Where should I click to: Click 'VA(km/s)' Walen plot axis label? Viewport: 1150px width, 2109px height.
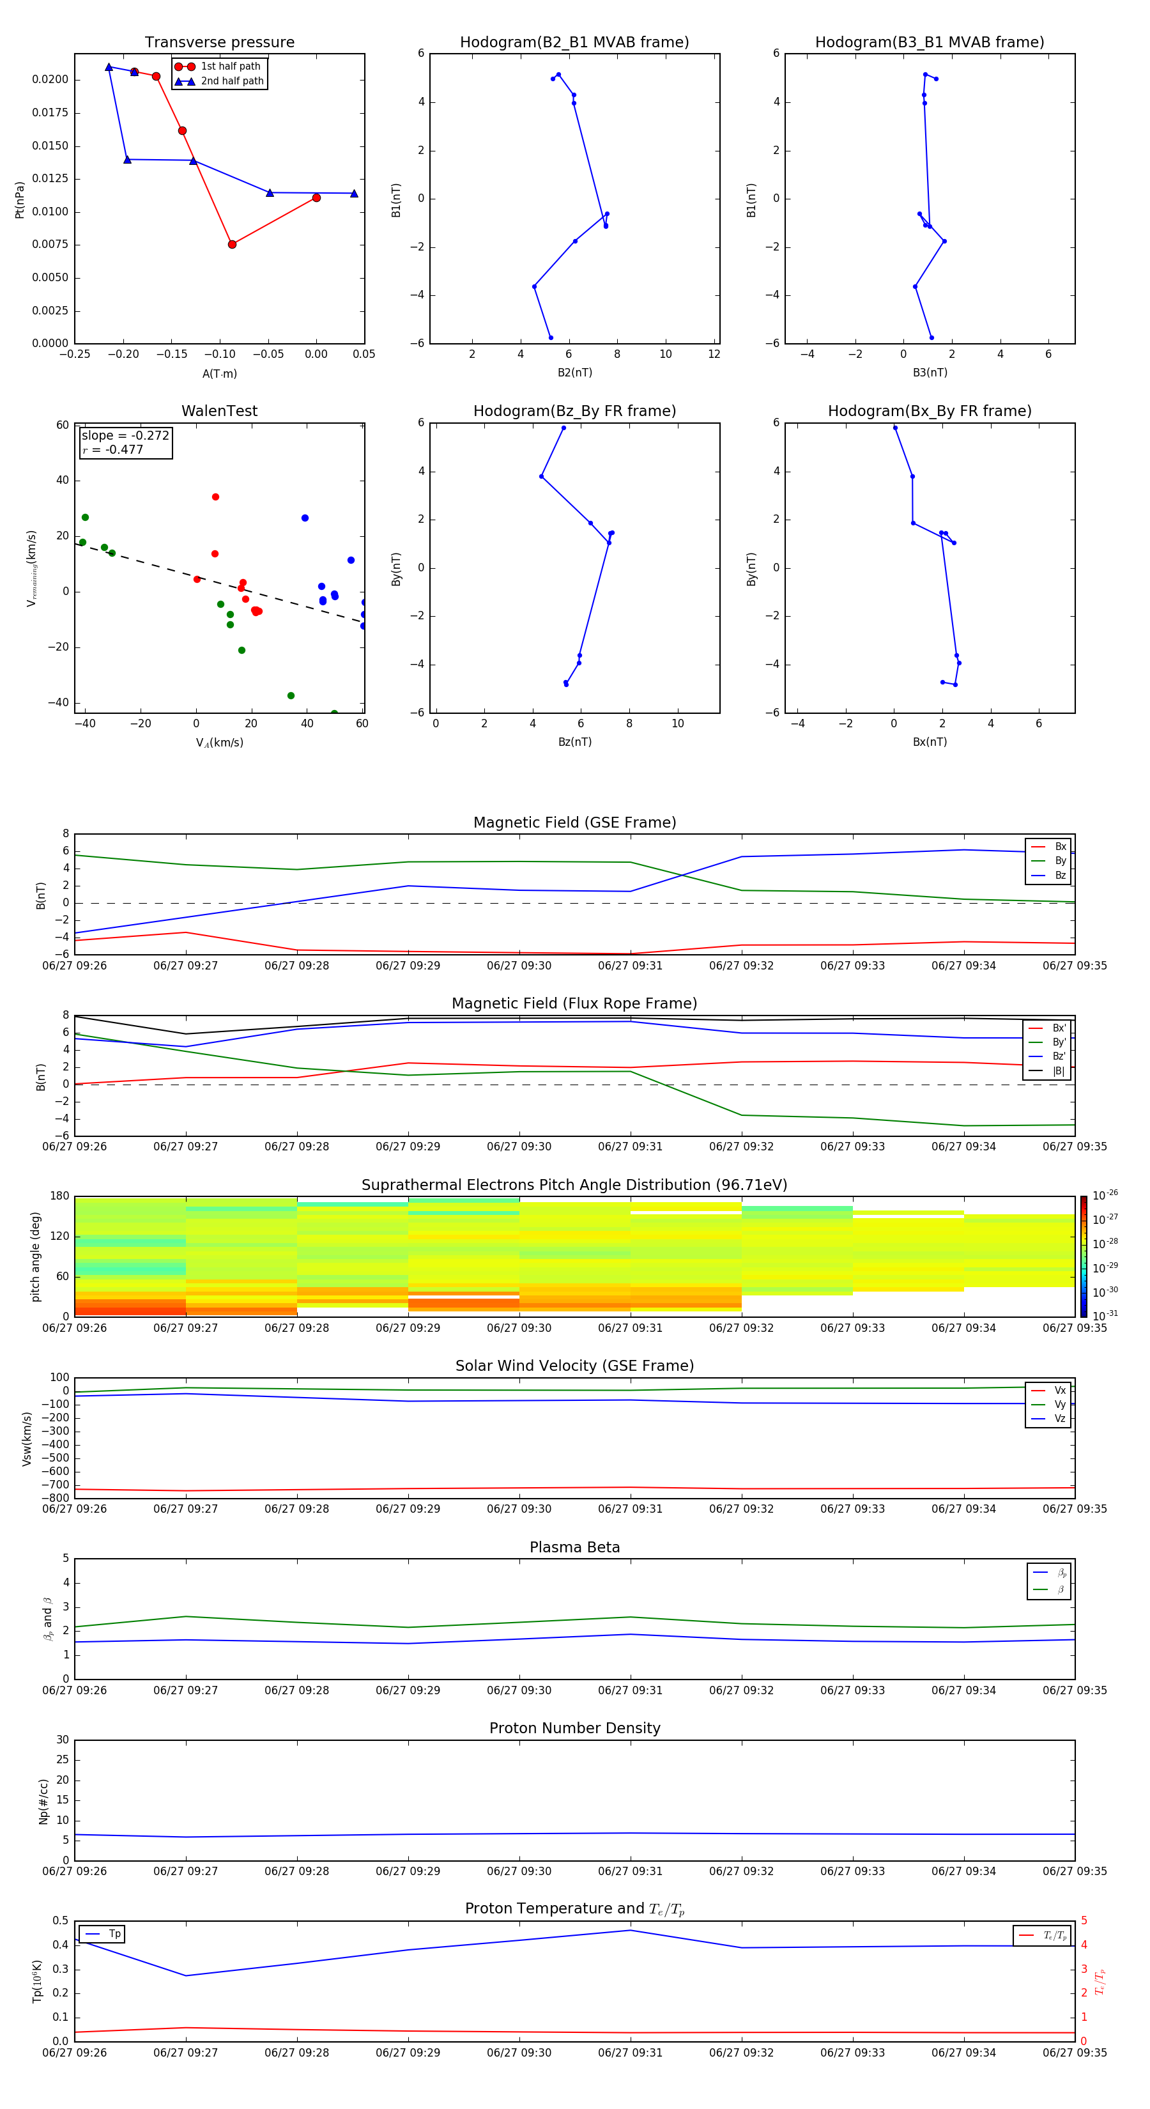coord(219,743)
